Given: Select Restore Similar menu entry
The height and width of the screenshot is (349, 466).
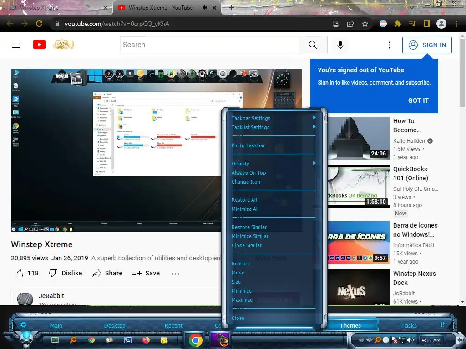Looking at the screenshot, I should [249, 227].
